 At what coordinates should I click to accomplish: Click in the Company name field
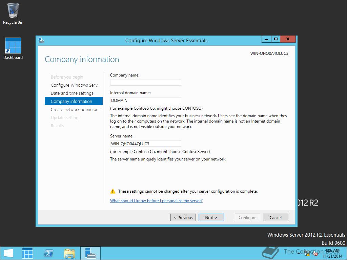click(146, 83)
